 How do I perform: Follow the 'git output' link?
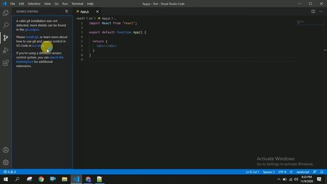point(32,30)
